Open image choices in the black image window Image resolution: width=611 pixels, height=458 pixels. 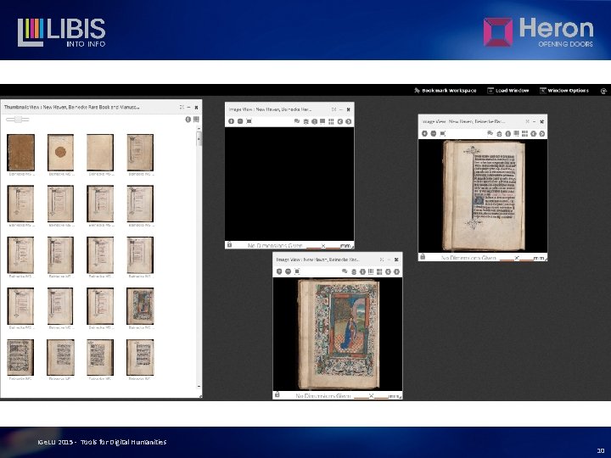[305, 121]
